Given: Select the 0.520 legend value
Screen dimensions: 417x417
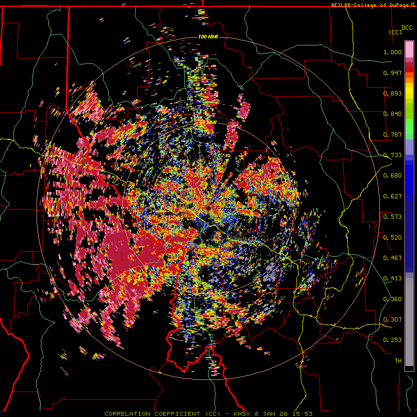Looking at the screenshot, I should [x=392, y=238].
